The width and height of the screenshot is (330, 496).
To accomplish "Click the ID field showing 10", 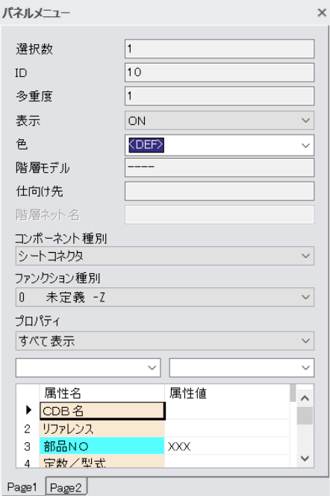I will tap(220, 72).
